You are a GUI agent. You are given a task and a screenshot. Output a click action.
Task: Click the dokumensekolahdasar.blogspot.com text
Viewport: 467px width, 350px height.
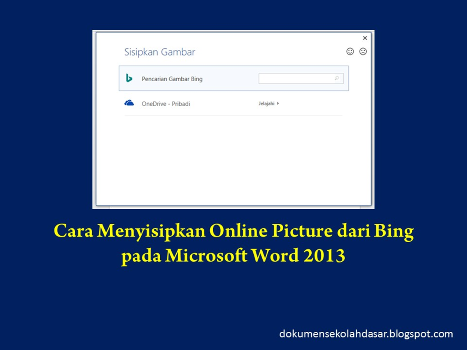[366, 334]
